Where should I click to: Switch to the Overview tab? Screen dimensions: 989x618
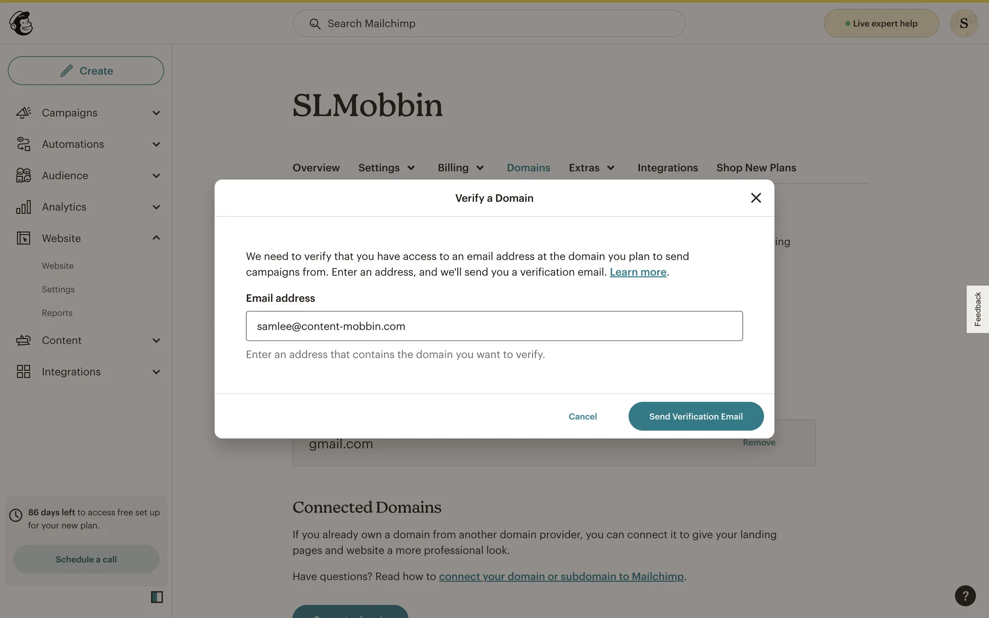tap(316, 168)
